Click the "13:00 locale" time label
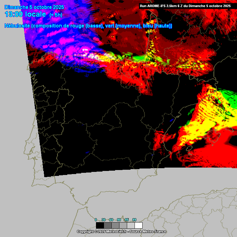 pyautogui.click(x=25, y=14)
